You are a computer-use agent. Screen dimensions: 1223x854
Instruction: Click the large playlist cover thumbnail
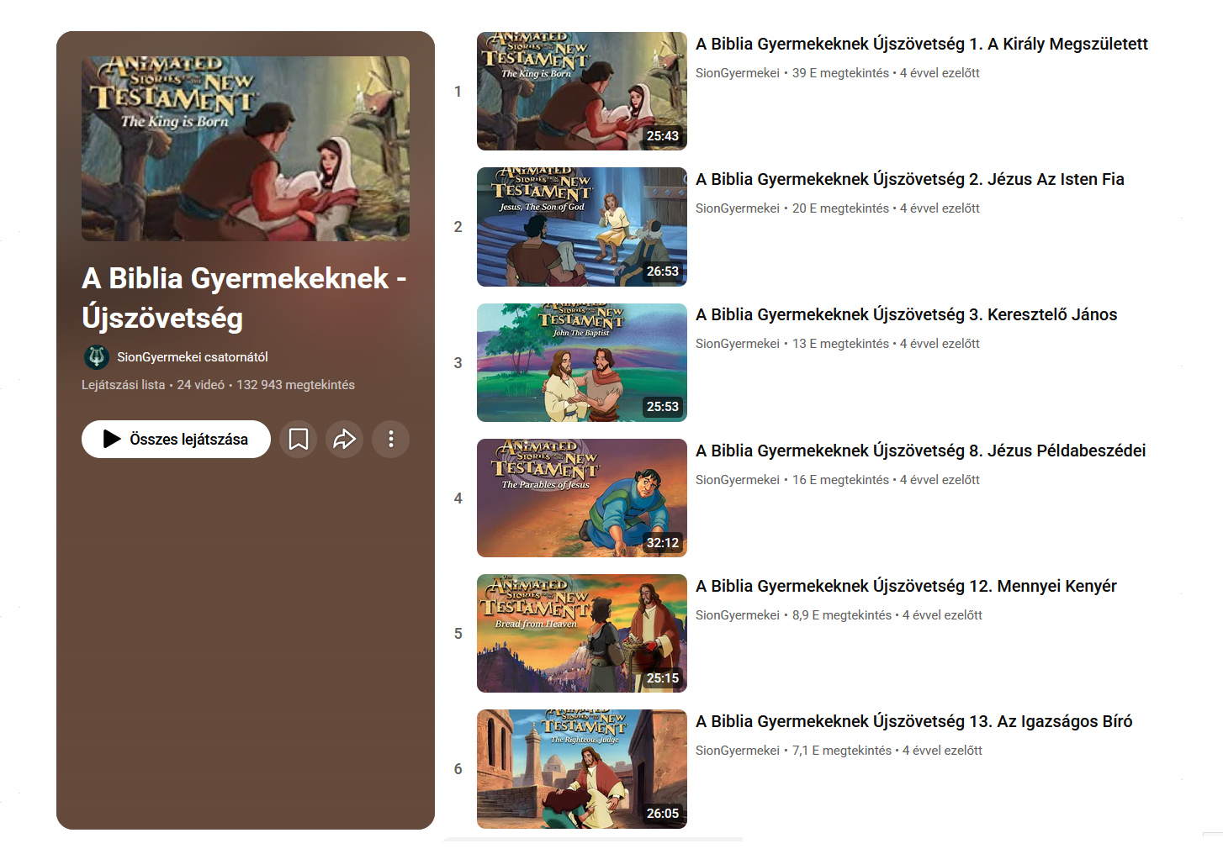coord(246,149)
